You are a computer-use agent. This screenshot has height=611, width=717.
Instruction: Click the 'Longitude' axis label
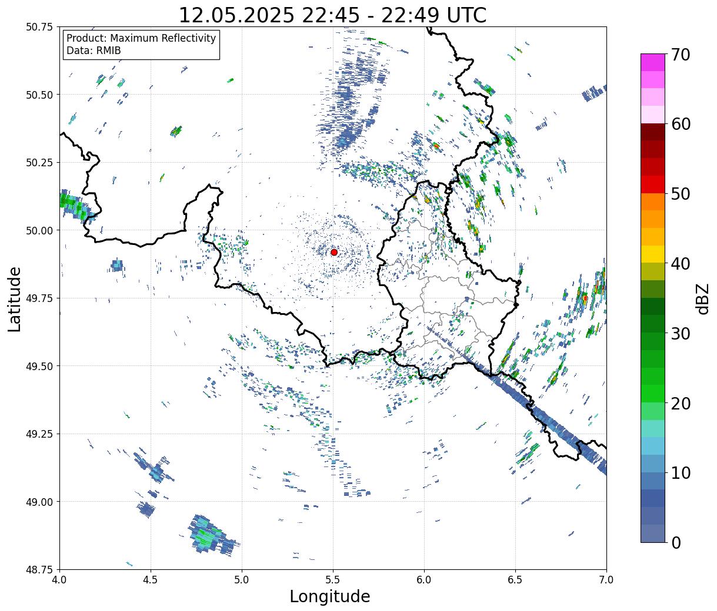point(330,596)
